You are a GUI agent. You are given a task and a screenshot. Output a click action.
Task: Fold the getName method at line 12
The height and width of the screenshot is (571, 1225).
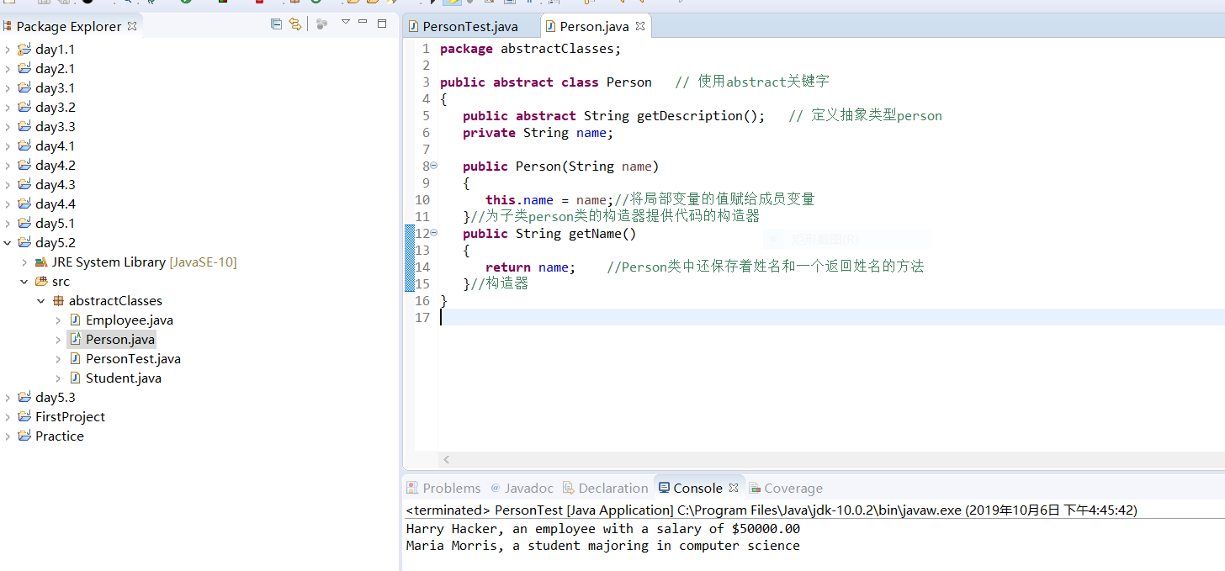coord(434,233)
